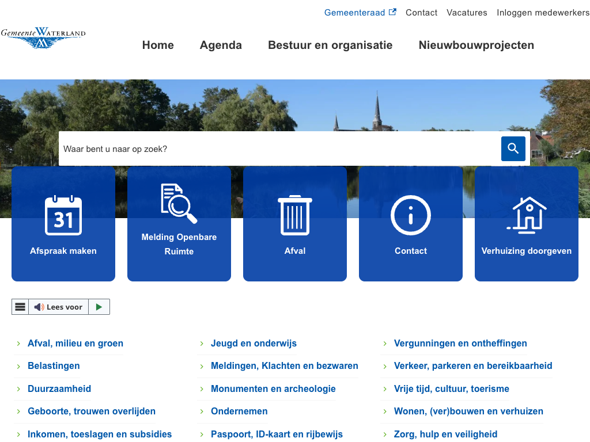Open the ReadSpeaker hamburger menu icon

20,307
